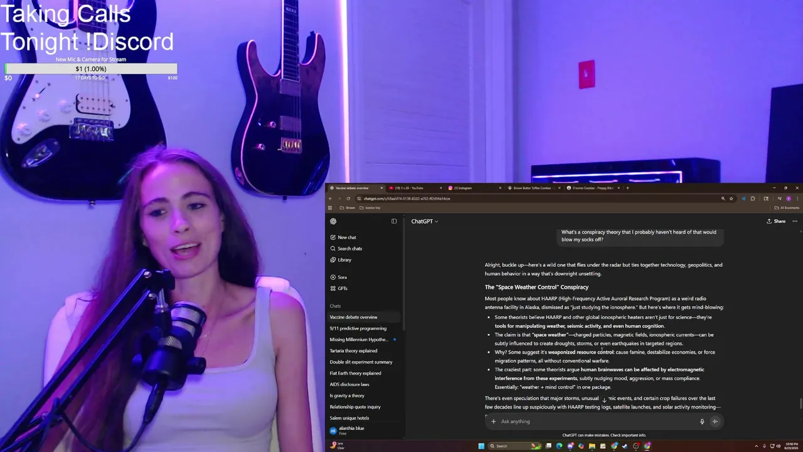This screenshot has width=803, height=452.
Task: Click the Windows taskbar Search box
Action: (514, 446)
